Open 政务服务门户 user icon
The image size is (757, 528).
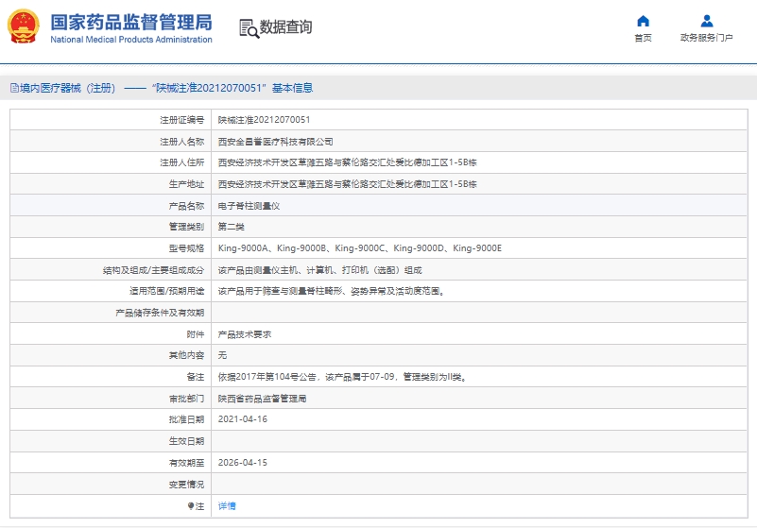[x=707, y=21]
